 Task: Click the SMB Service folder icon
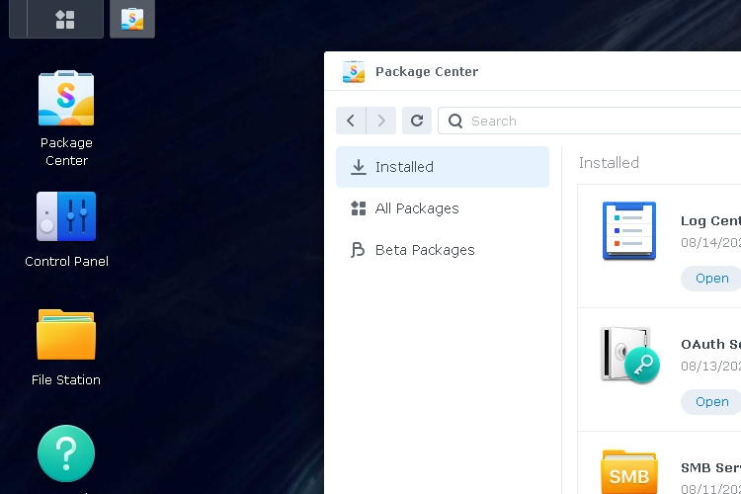629,472
